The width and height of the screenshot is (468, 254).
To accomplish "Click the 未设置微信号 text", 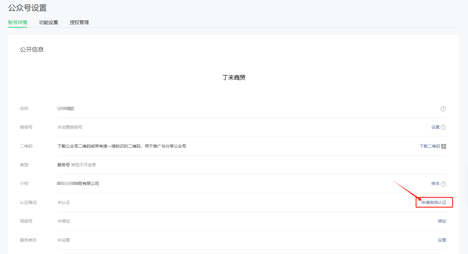I will point(70,127).
